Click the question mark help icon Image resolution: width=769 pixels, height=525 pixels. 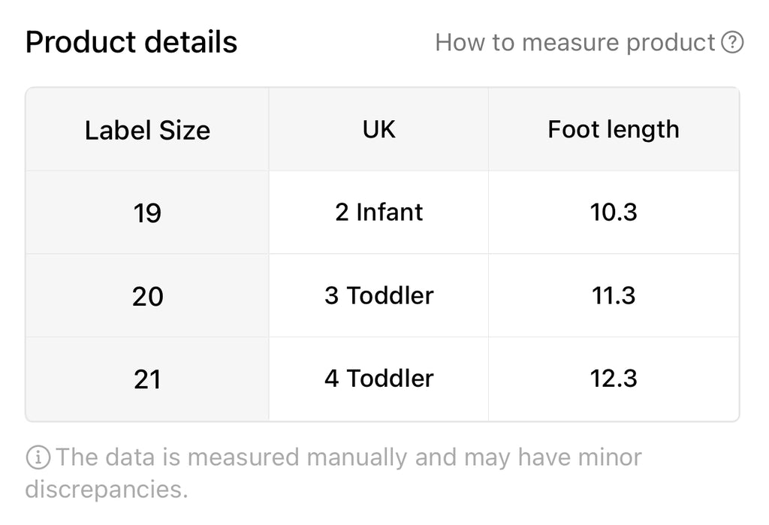(x=732, y=42)
